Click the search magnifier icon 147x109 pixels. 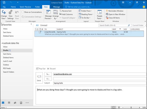(x=129, y=25)
